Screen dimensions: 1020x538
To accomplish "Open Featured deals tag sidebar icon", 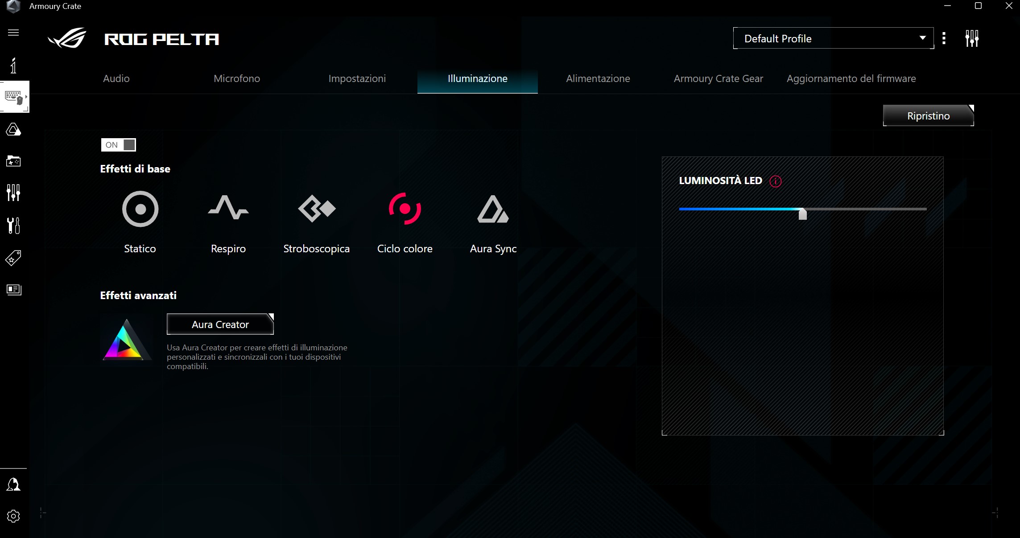I will pyautogui.click(x=13, y=258).
